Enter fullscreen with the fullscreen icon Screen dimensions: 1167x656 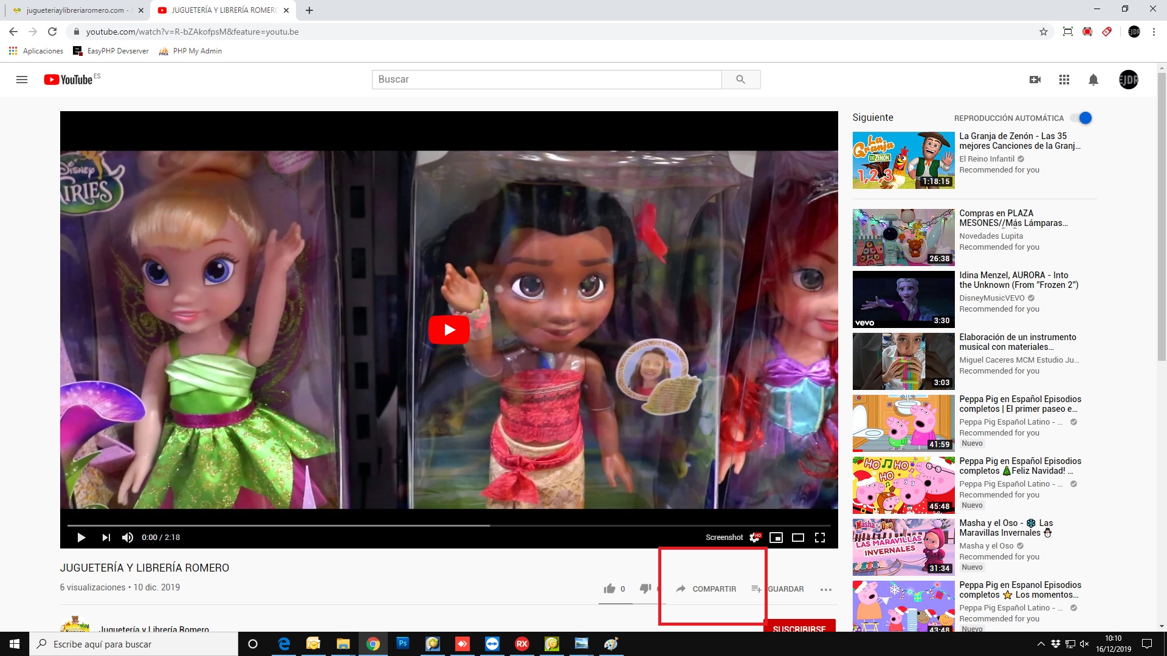point(820,538)
